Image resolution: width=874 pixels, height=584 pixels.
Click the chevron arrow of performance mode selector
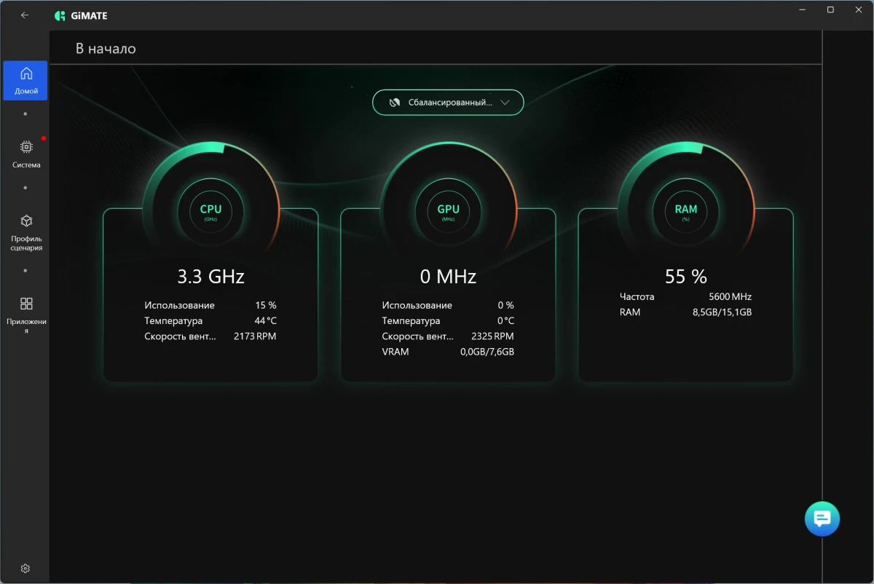(506, 103)
